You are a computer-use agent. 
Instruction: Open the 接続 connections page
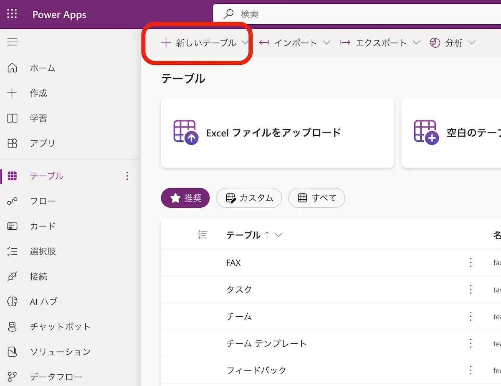pyautogui.click(x=38, y=277)
